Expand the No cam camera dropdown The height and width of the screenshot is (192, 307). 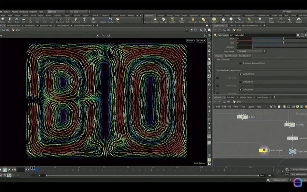coord(200,41)
